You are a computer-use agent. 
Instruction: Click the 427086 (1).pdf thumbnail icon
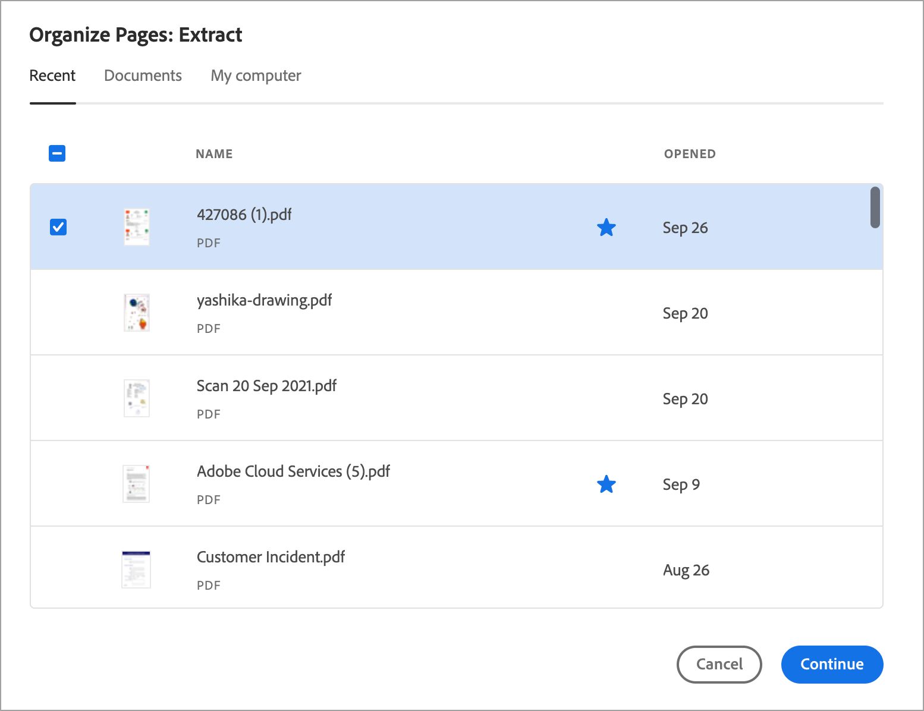(x=136, y=227)
